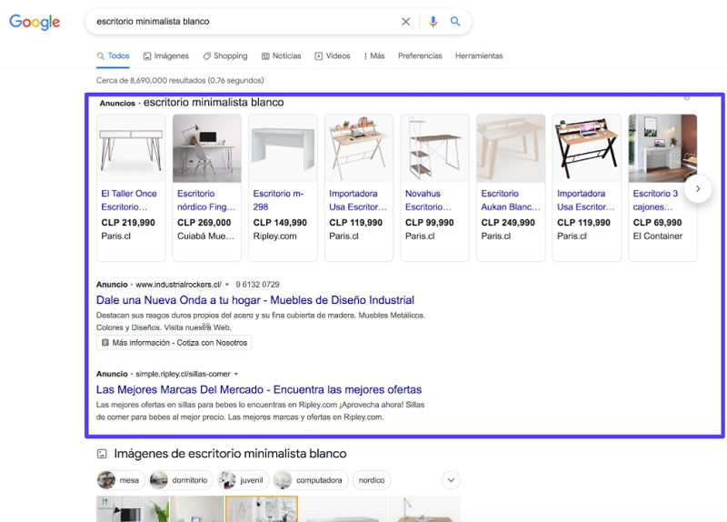Clear the search box with the X icon

[x=405, y=21]
